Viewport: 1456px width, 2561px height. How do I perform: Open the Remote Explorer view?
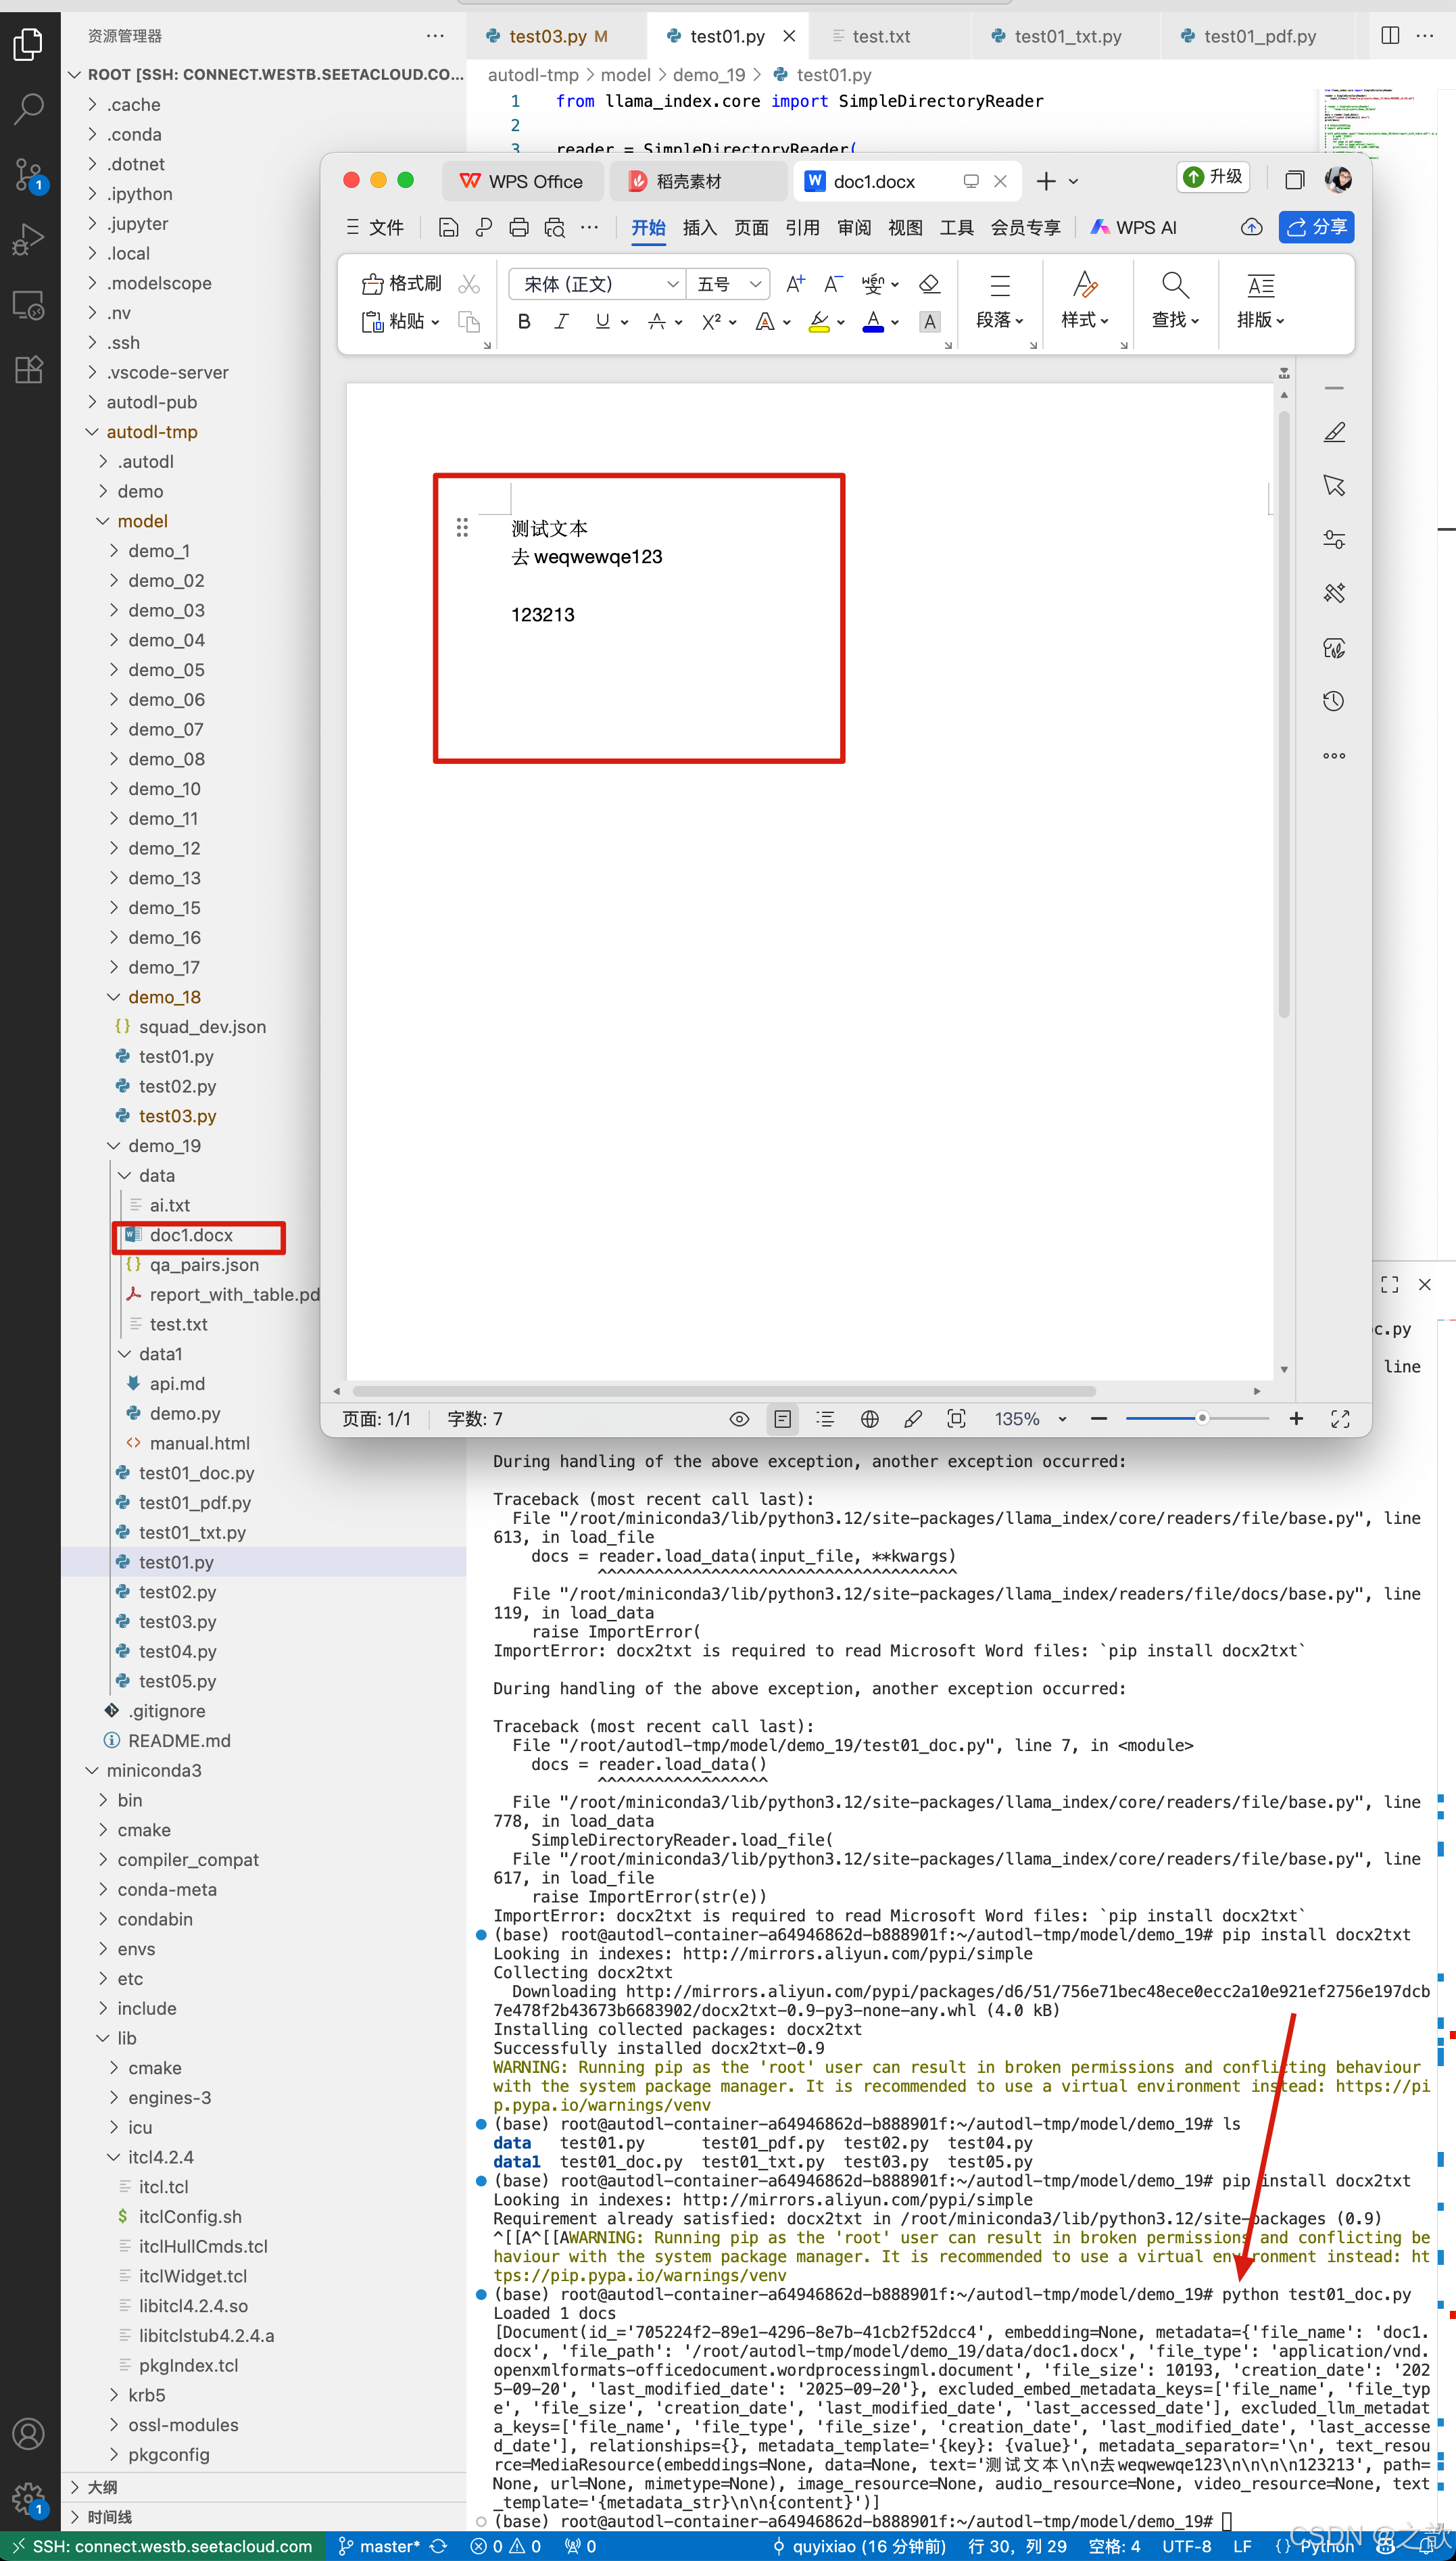coord(29,305)
